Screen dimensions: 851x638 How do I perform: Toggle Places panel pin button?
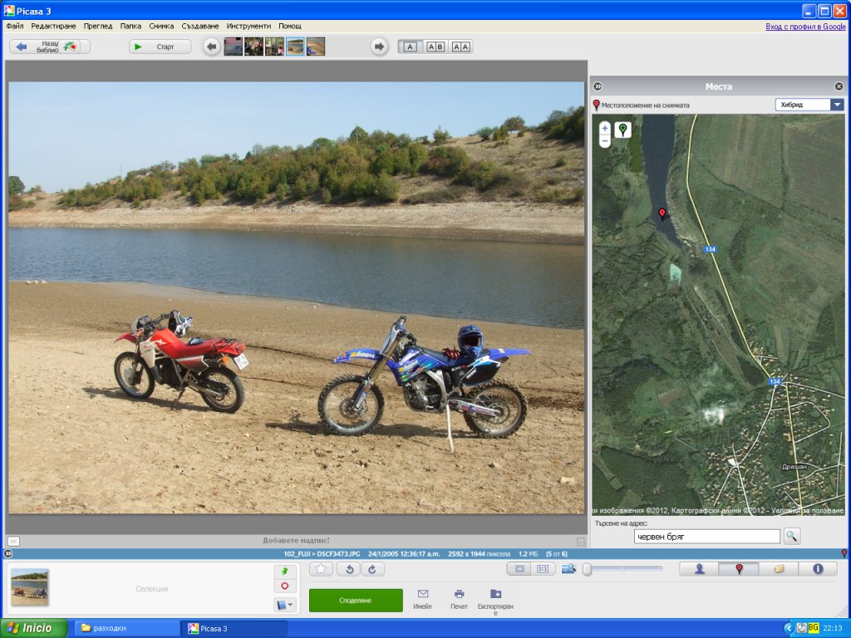(x=739, y=568)
